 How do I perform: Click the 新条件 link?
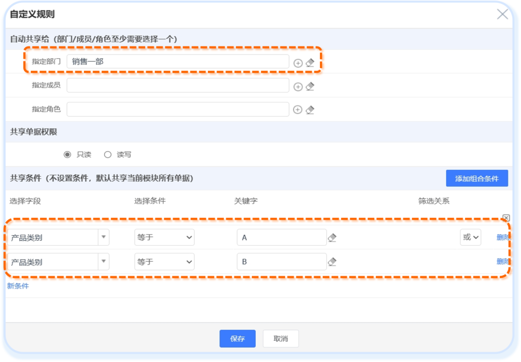[x=18, y=286]
